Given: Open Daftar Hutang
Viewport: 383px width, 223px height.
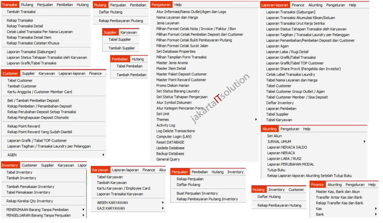Looking at the screenshot, I should [x=269, y=197].
